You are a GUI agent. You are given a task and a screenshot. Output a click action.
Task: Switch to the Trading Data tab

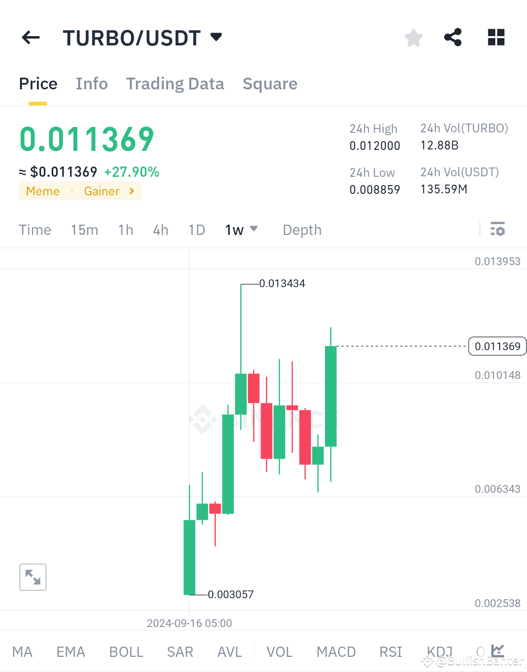[175, 84]
